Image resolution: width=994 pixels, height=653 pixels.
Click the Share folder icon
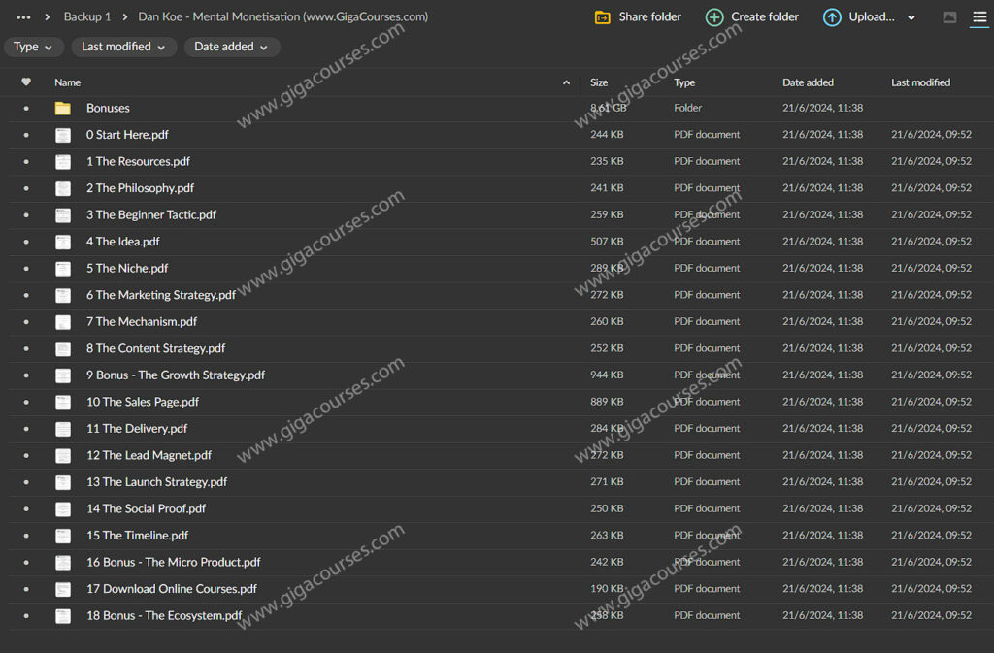coord(602,17)
